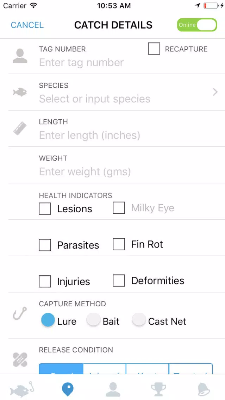Select the map pin location tab
Viewport: 225px width, 400px height.
pos(68,389)
